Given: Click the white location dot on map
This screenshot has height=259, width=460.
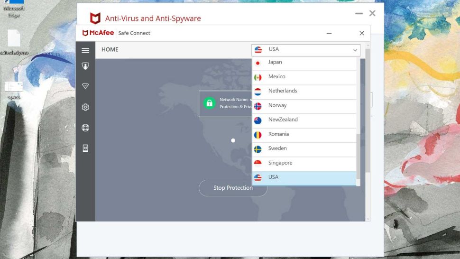Looking at the screenshot, I should (233, 140).
